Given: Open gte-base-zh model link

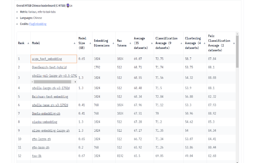Looking at the screenshot, I should point(41,148).
